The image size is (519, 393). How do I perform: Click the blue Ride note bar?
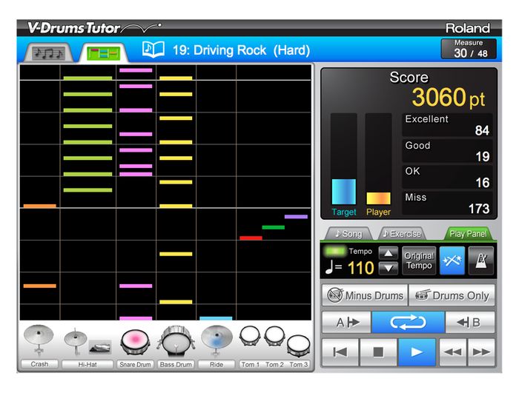tap(216, 318)
